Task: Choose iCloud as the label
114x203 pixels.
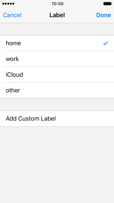Action: pos(57,74)
